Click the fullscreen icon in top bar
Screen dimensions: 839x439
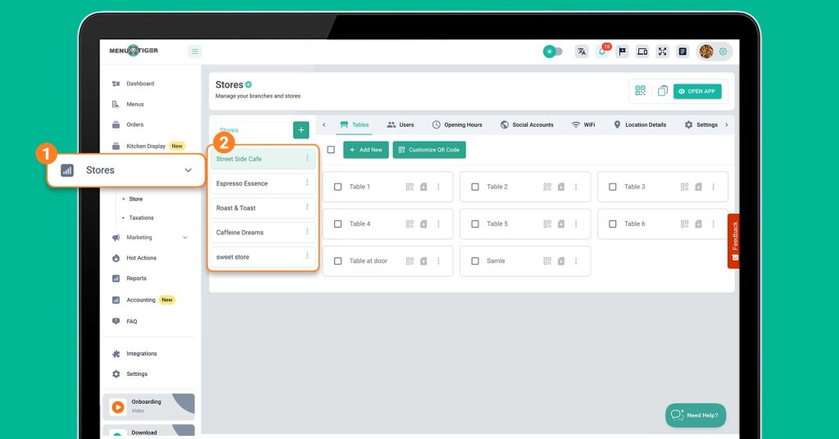(x=662, y=52)
